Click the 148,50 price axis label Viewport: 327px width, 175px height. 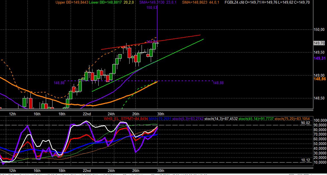pyautogui.click(x=319, y=98)
